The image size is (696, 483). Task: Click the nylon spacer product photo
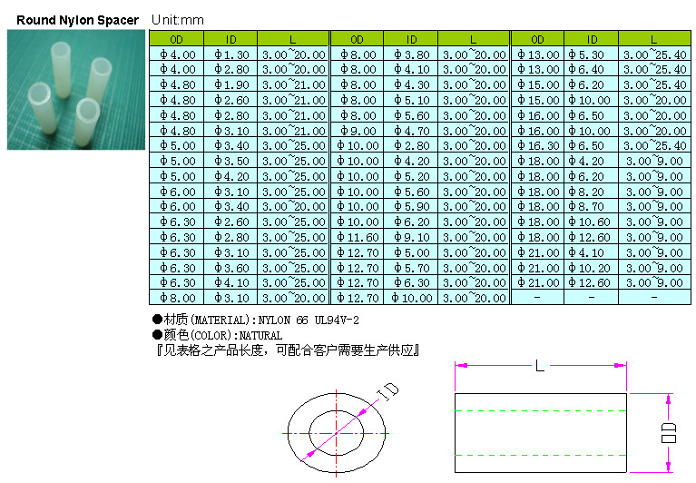pos(76,89)
